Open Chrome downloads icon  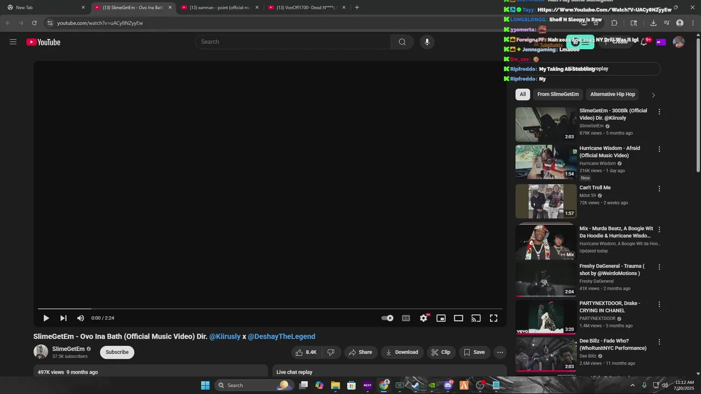[653, 23]
